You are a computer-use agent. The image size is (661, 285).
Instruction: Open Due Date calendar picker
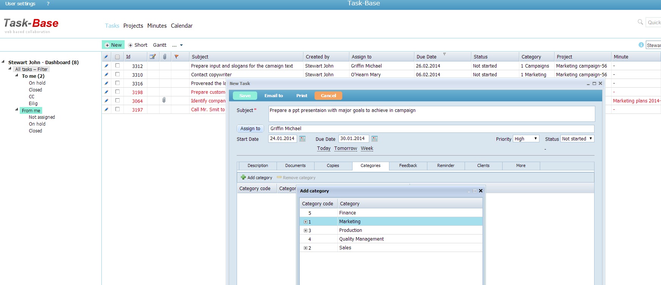[375, 139]
